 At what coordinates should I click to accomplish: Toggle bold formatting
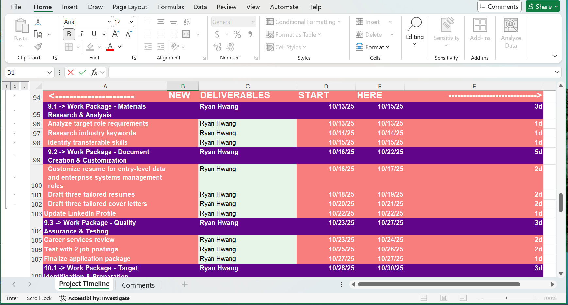69,34
